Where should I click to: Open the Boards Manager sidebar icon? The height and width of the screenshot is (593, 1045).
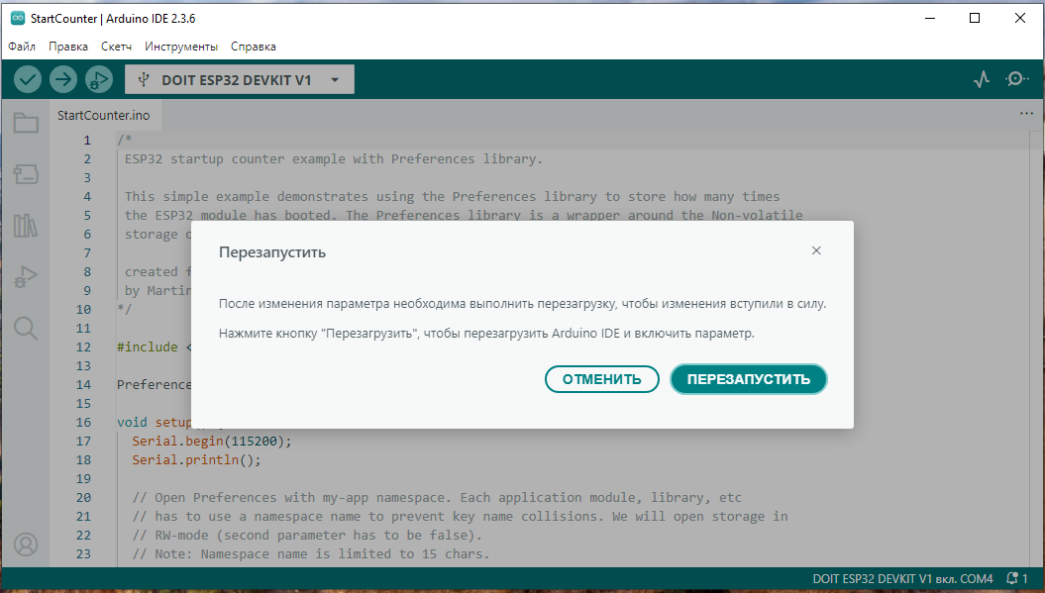click(x=26, y=174)
